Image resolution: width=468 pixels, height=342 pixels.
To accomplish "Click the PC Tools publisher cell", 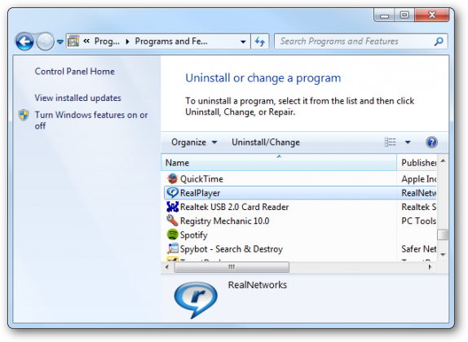I will tap(418, 221).
